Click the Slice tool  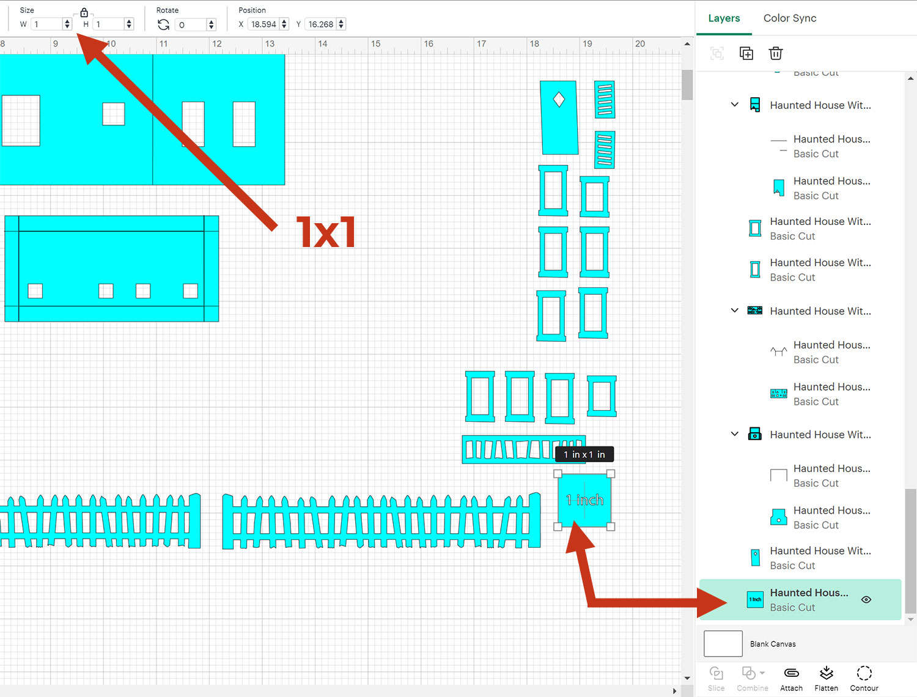[716, 679]
